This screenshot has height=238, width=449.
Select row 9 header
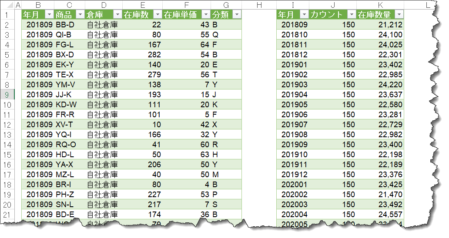click(7, 95)
